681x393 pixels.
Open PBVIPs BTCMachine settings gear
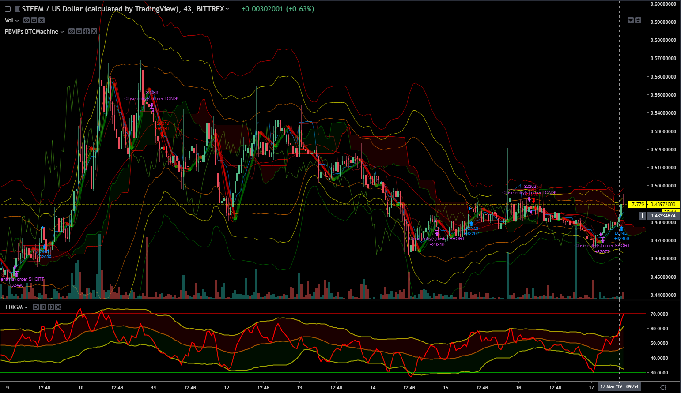point(79,31)
